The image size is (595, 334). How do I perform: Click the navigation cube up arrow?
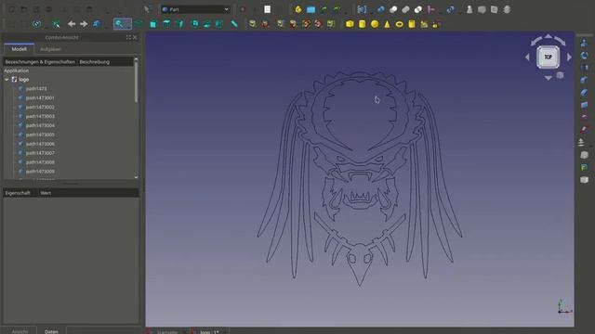tap(549, 36)
